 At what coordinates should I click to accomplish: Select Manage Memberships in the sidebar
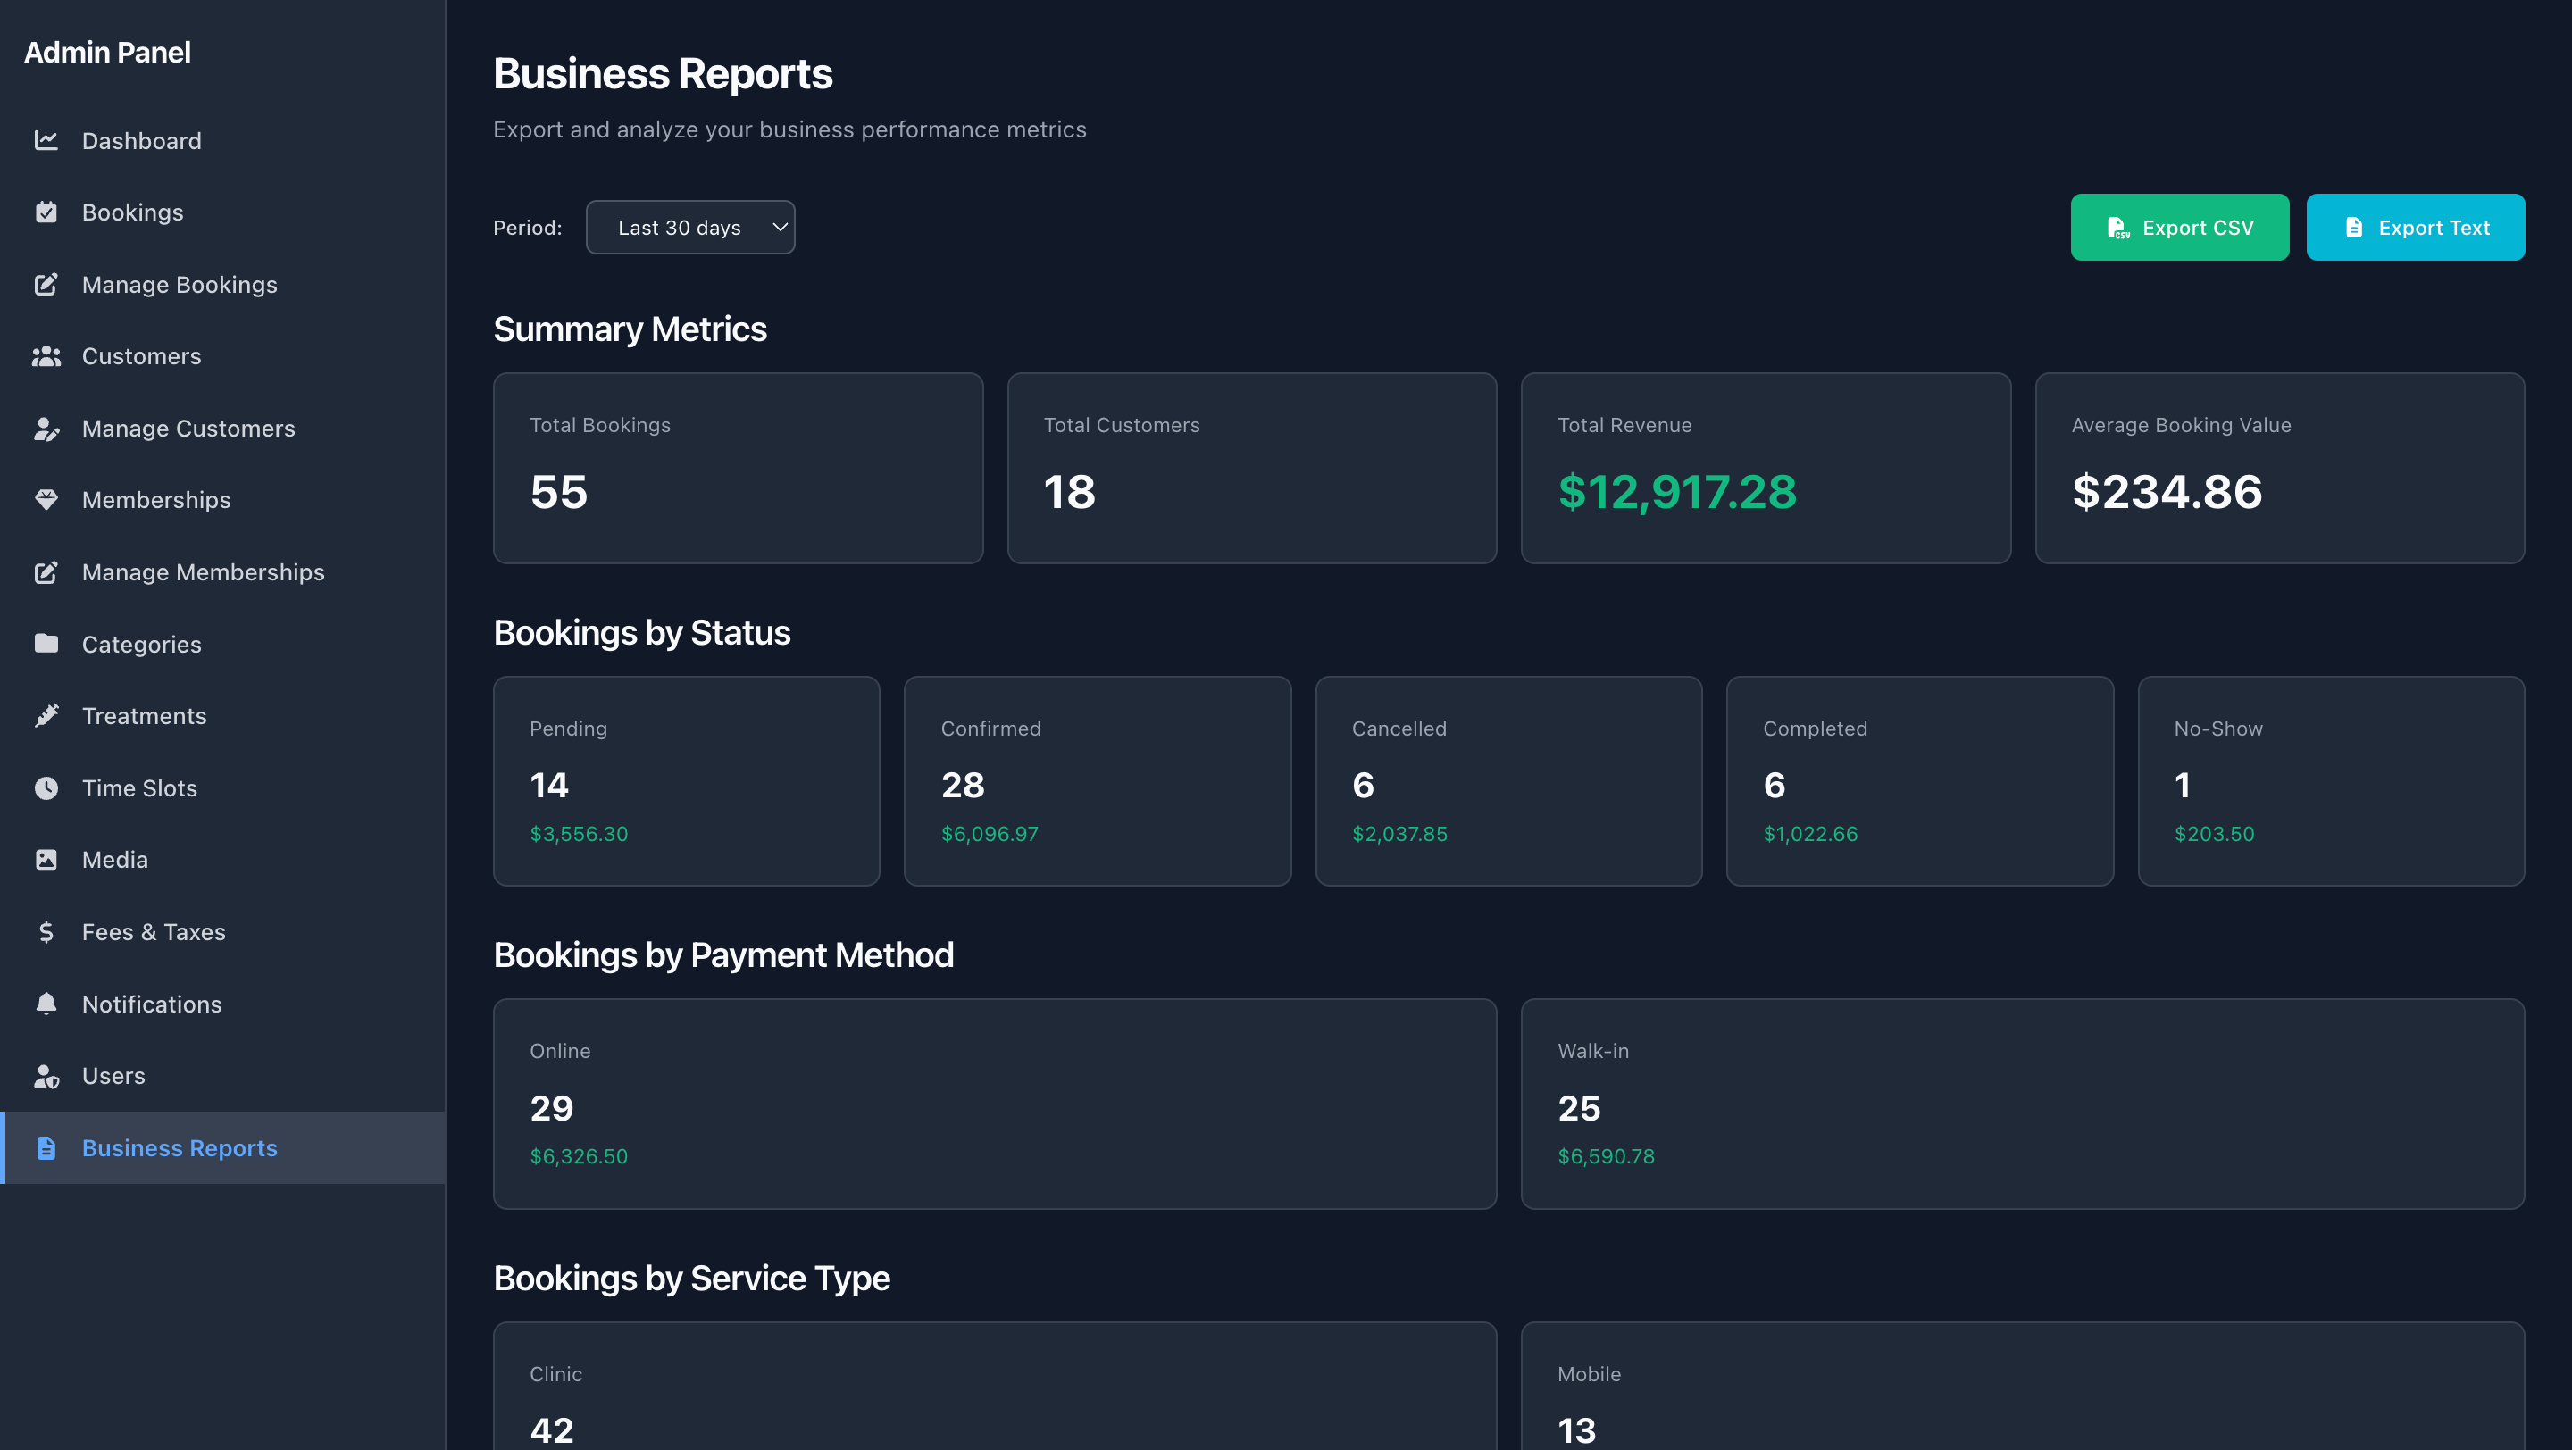[203, 571]
